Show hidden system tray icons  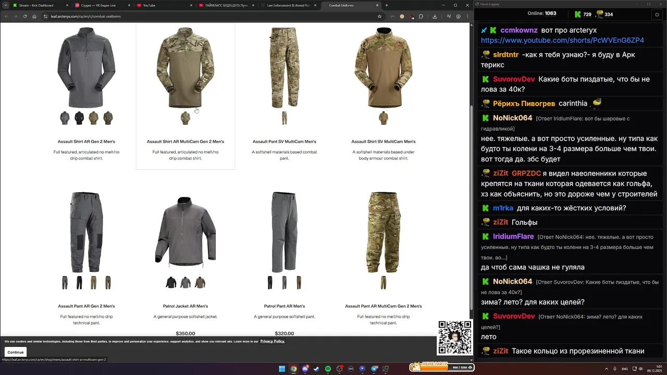coord(606,369)
